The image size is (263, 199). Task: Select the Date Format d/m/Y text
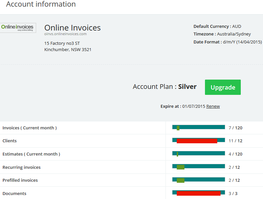coord(228,42)
